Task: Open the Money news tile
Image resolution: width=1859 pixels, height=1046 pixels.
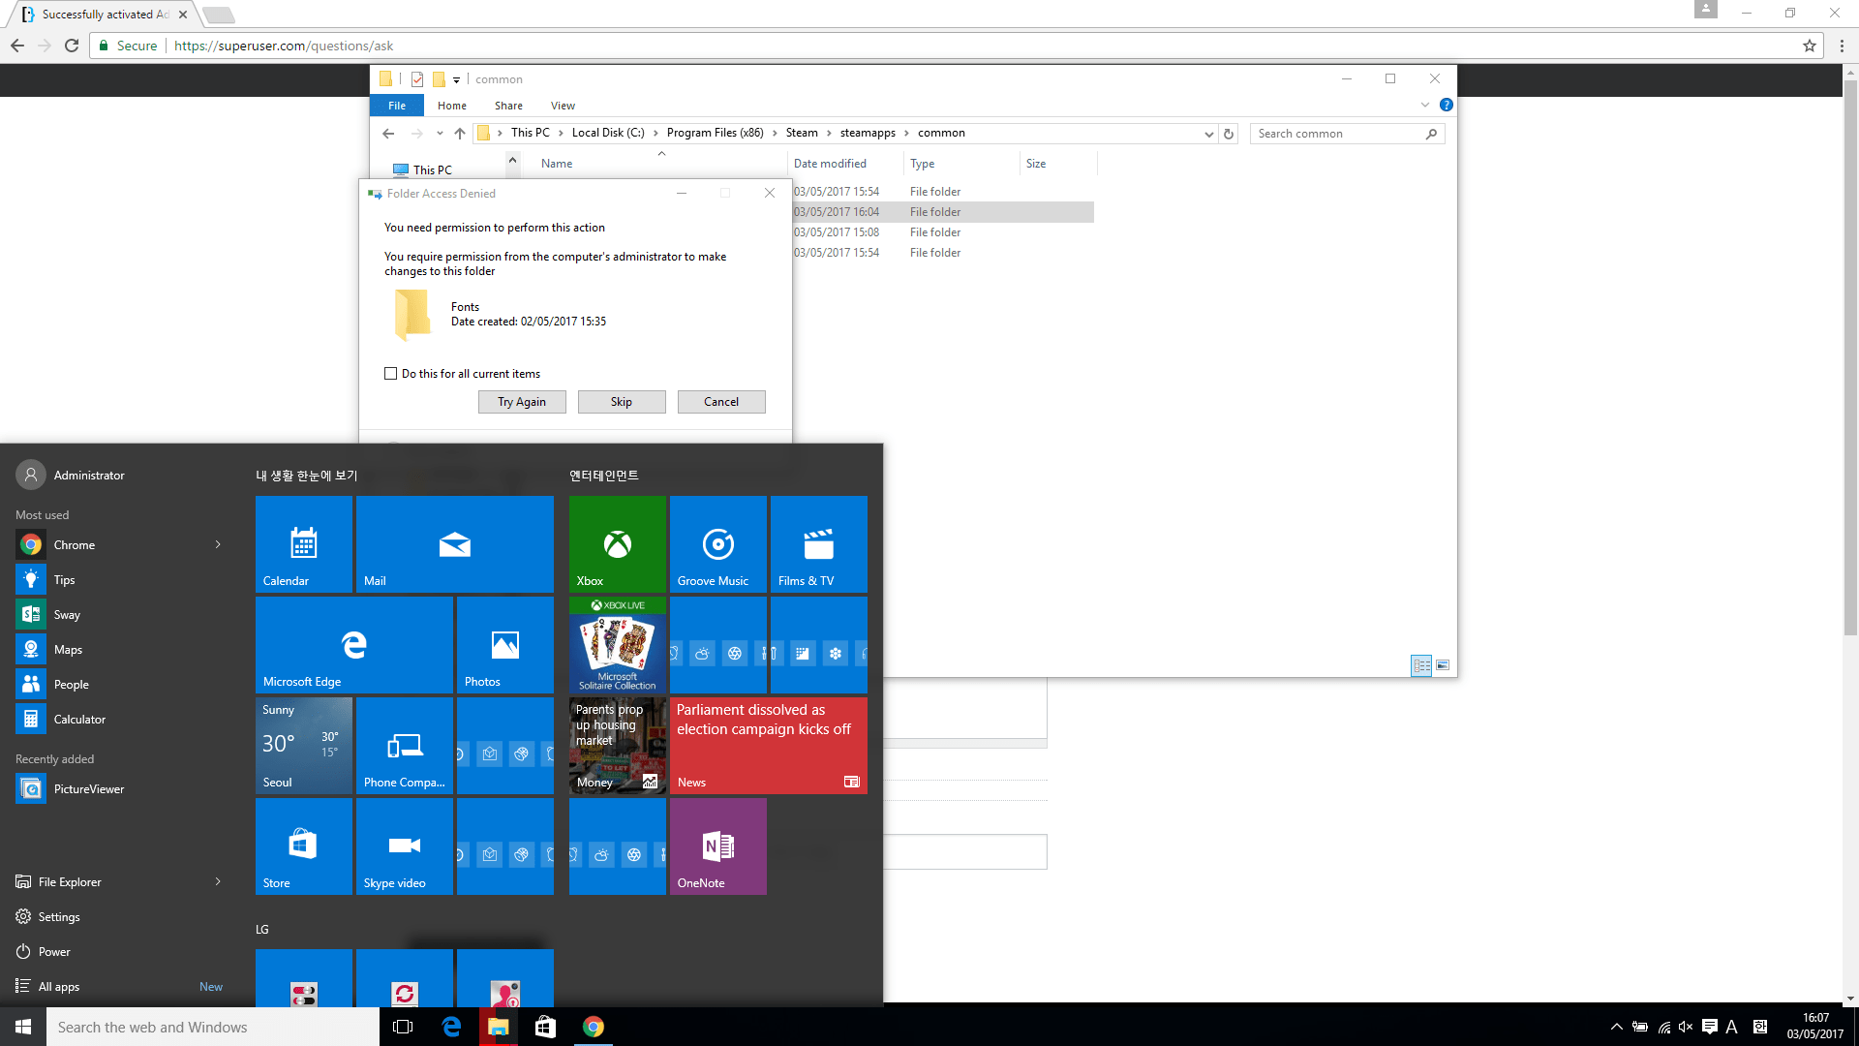Action: click(618, 746)
